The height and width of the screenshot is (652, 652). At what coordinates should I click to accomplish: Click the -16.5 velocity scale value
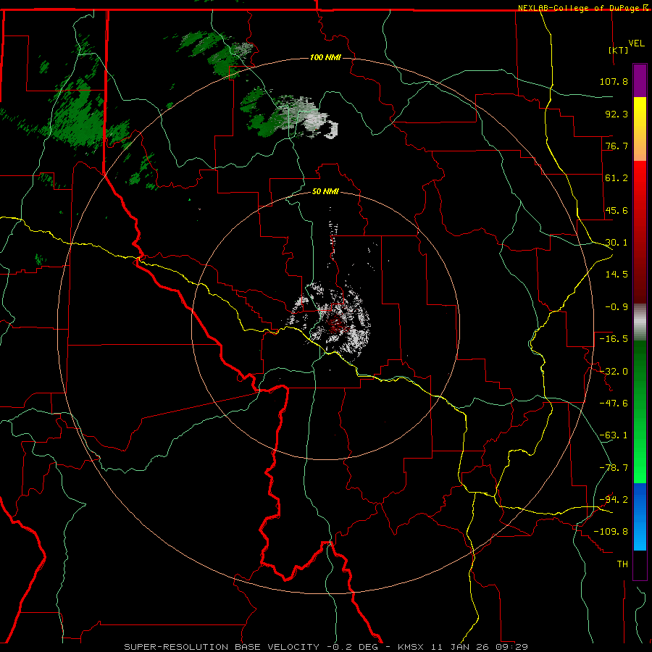[x=614, y=339]
